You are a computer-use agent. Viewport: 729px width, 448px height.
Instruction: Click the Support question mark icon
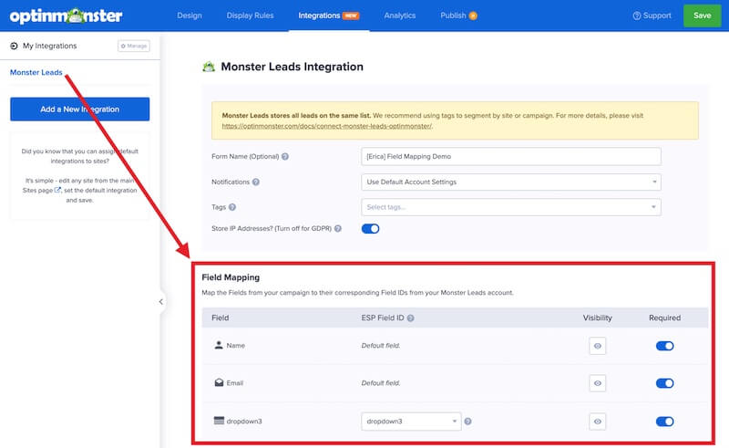tap(636, 16)
